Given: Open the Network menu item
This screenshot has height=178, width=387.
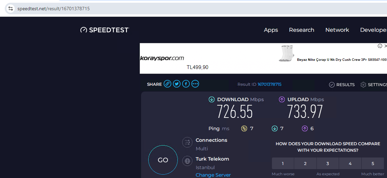Looking at the screenshot, I should tap(337, 30).
